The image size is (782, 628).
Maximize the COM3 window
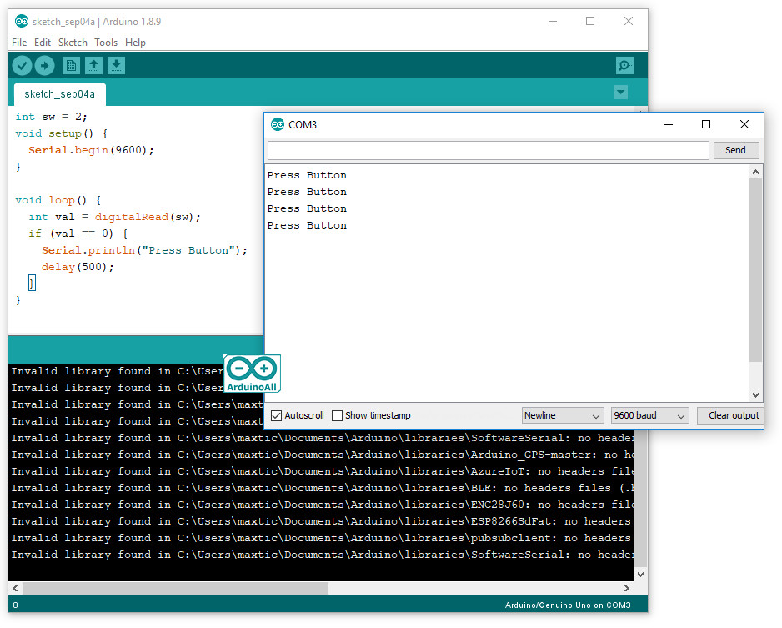pos(705,124)
